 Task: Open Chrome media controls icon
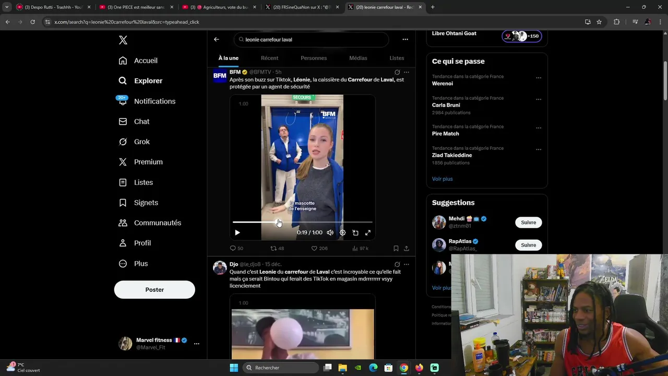pyautogui.click(x=635, y=22)
